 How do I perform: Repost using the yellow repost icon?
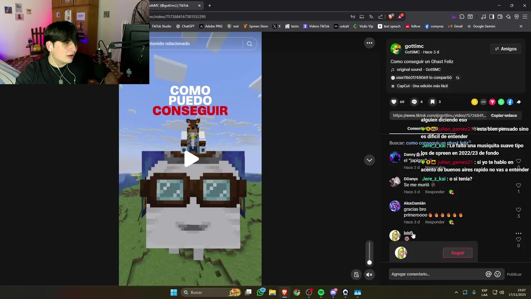(x=475, y=102)
